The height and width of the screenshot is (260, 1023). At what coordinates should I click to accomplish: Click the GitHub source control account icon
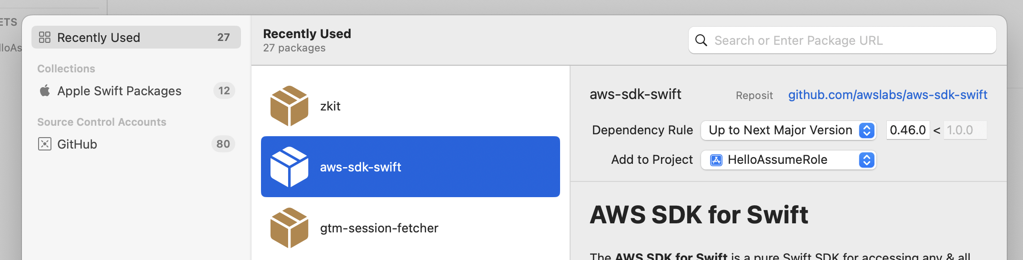[45, 144]
